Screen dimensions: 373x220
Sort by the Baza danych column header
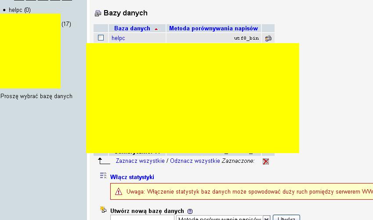click(x=132, y=28)
